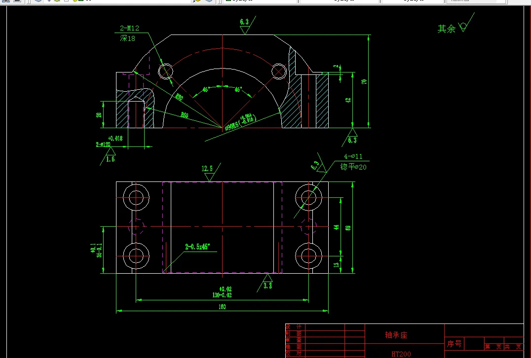Click the 深18 depth annotation

(x=127, y=38)
